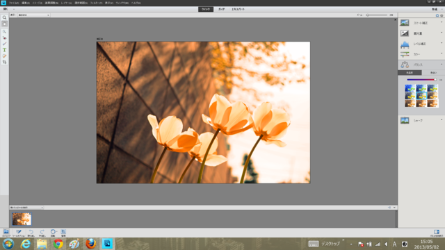The width and height of the screenshot is (445, 250).
Task: Select the flower photo thumbnail in Photo Bin
Action: pos(22,219)
